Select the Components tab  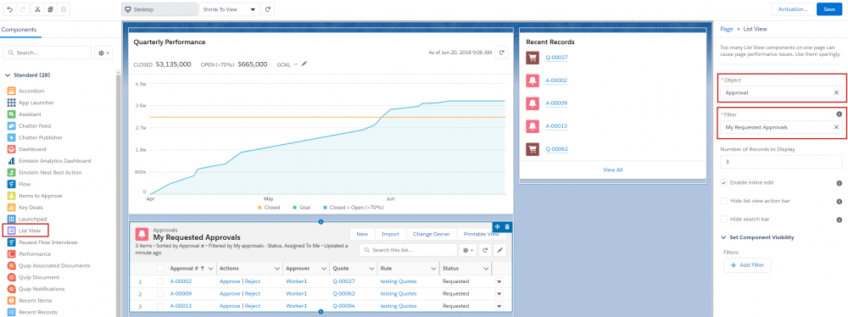(19, 30)
